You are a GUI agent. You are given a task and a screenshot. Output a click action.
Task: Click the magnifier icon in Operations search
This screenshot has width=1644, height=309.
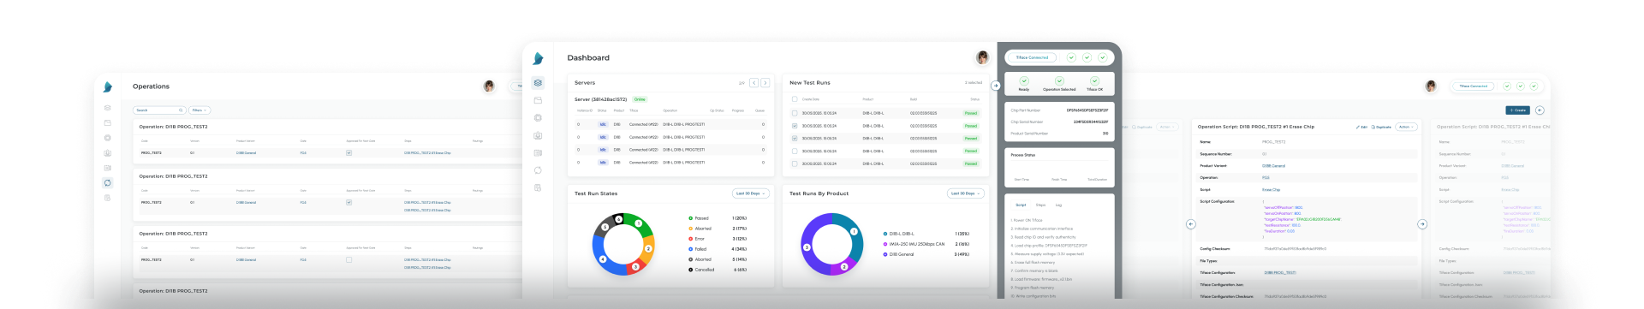pyautogui.click(x=181, y=110)
